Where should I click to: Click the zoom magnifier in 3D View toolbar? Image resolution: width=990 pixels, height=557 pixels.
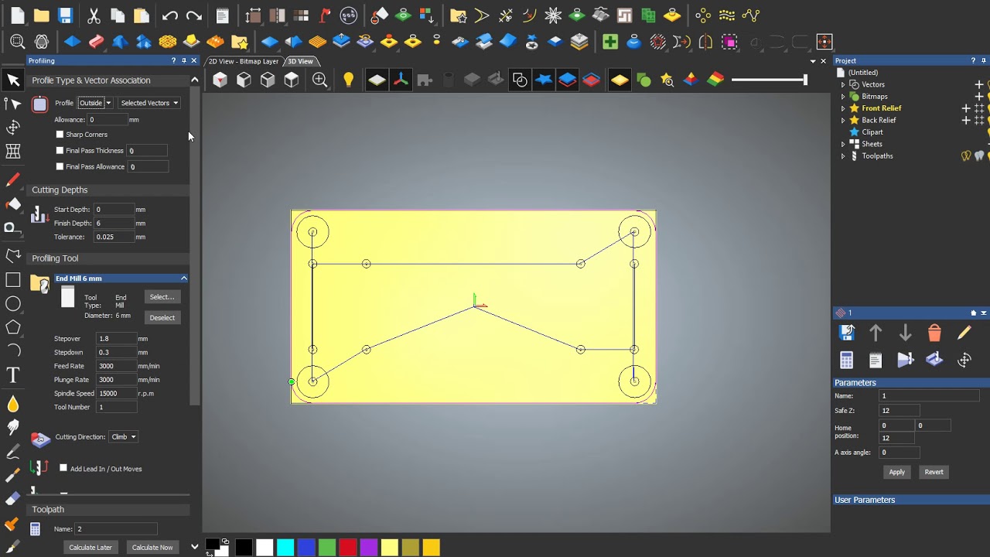(x=319, y=80)
